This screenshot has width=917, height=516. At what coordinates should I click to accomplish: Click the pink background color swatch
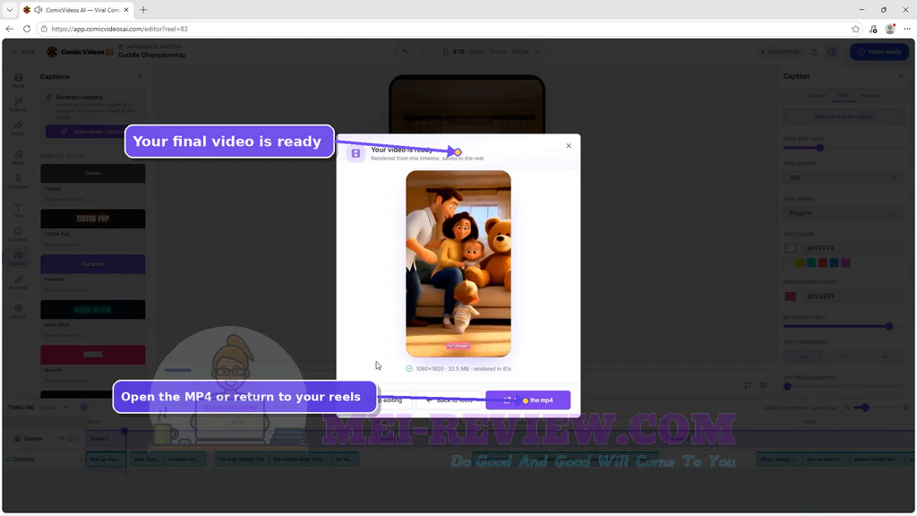790,296
